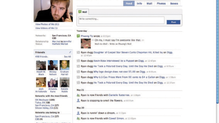Screen dimensions: 219x123
Task: Click Digg icon beside logo design story
Action: (x=78, y=72)
